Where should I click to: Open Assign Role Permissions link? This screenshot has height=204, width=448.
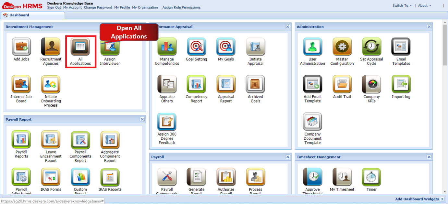[181, 7]
